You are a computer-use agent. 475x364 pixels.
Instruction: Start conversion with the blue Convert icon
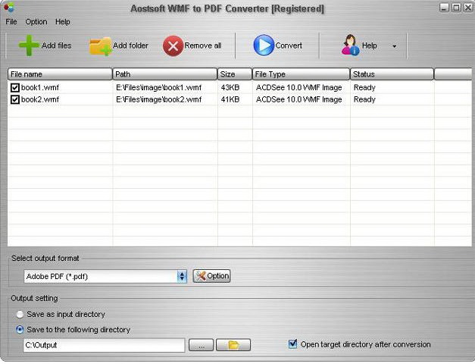tap(264, 45)
